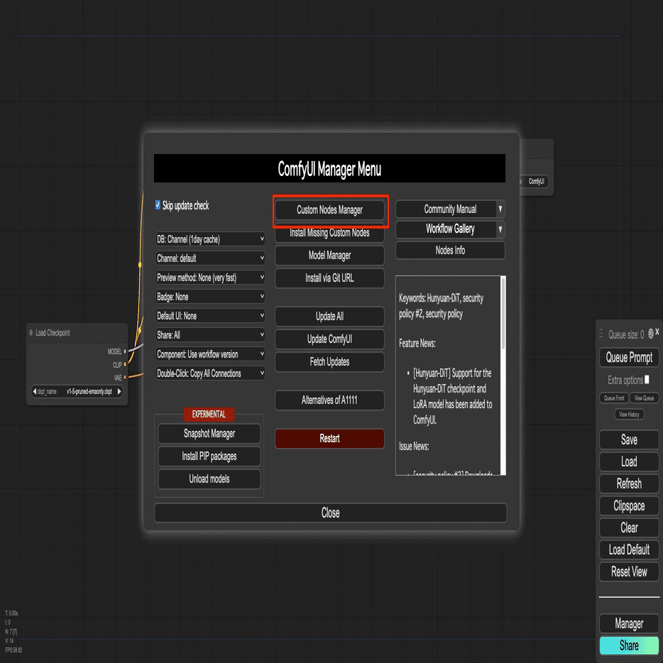Close the queue panel with X
This screenshot has width=663, height=663.
[657, 332]
